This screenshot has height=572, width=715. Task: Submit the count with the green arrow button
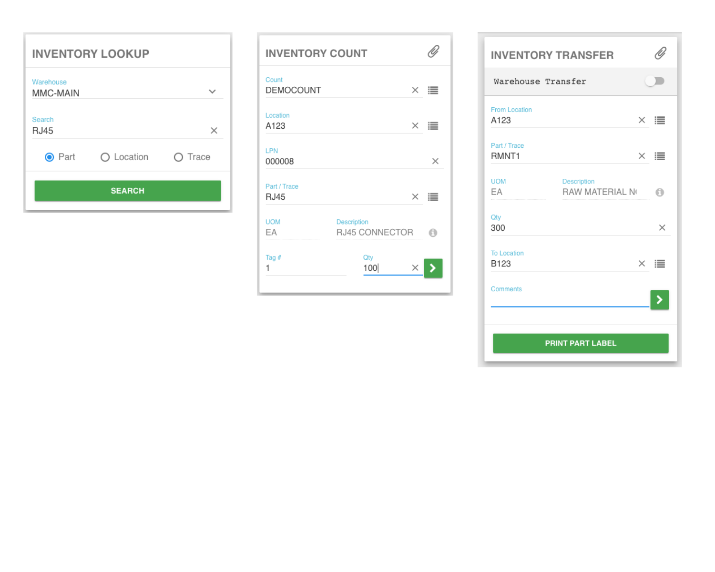point(433,268)
